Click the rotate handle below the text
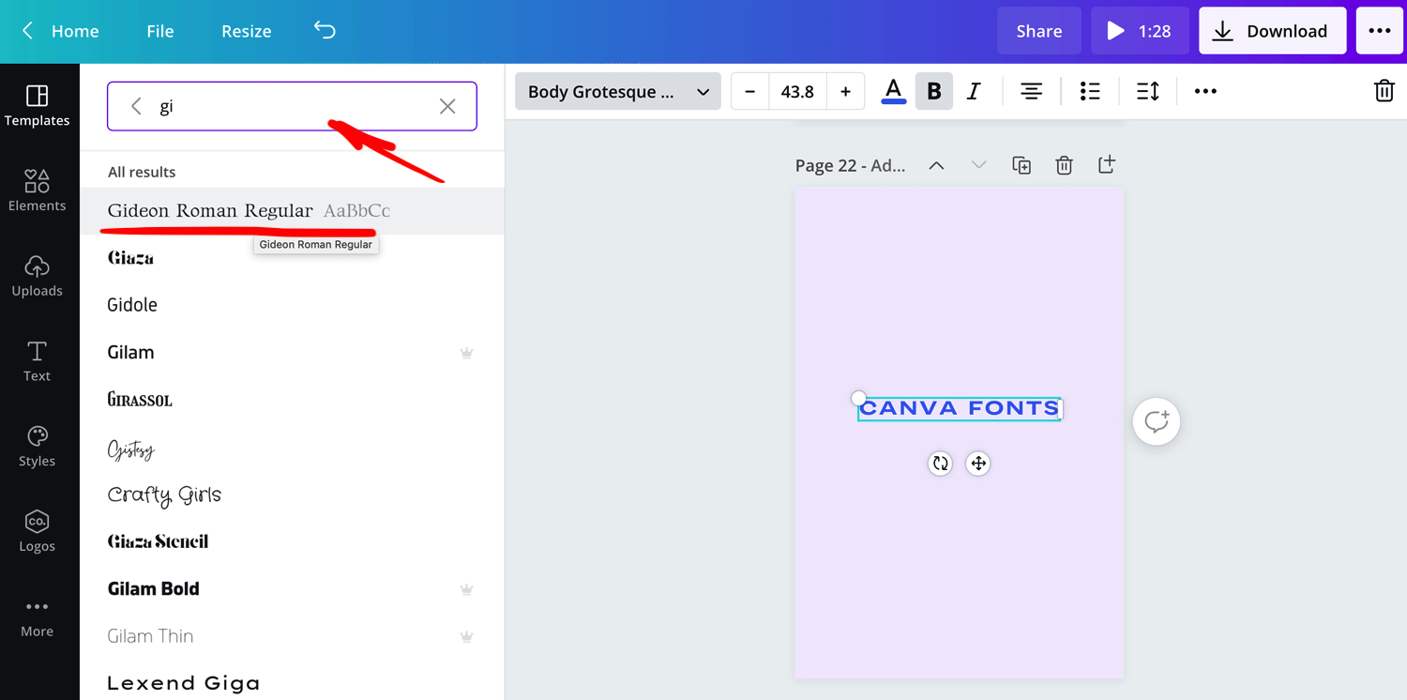Viewport: 1407px width, 700px height. (940, 464)
